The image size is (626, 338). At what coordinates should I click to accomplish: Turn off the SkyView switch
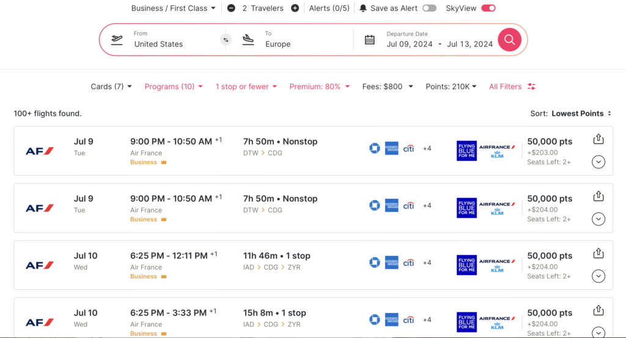click(x=488, y=8)
